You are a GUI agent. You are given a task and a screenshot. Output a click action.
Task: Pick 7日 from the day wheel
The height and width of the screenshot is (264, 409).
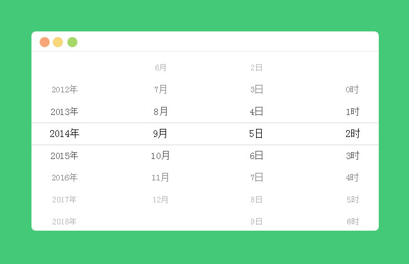click(x=256, y=178)
